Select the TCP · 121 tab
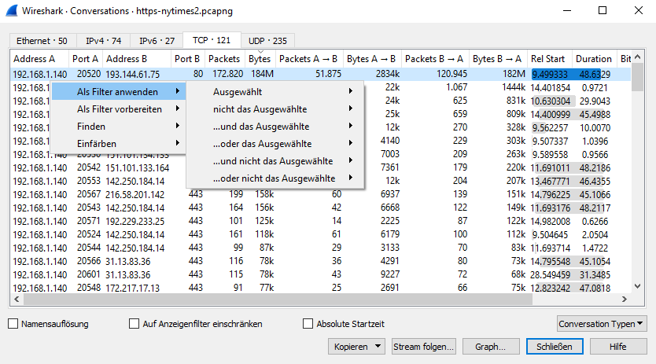 [x=212, y=40]
